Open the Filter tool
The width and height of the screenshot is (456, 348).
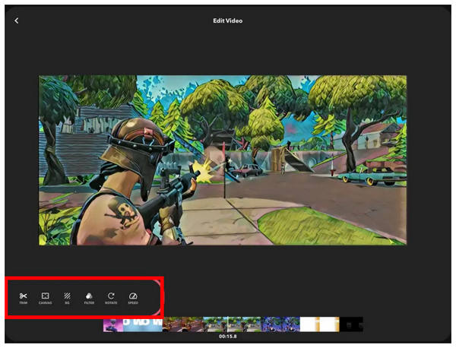click(89, 299)
